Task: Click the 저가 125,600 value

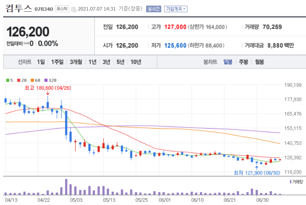Action: click(175, 46)
